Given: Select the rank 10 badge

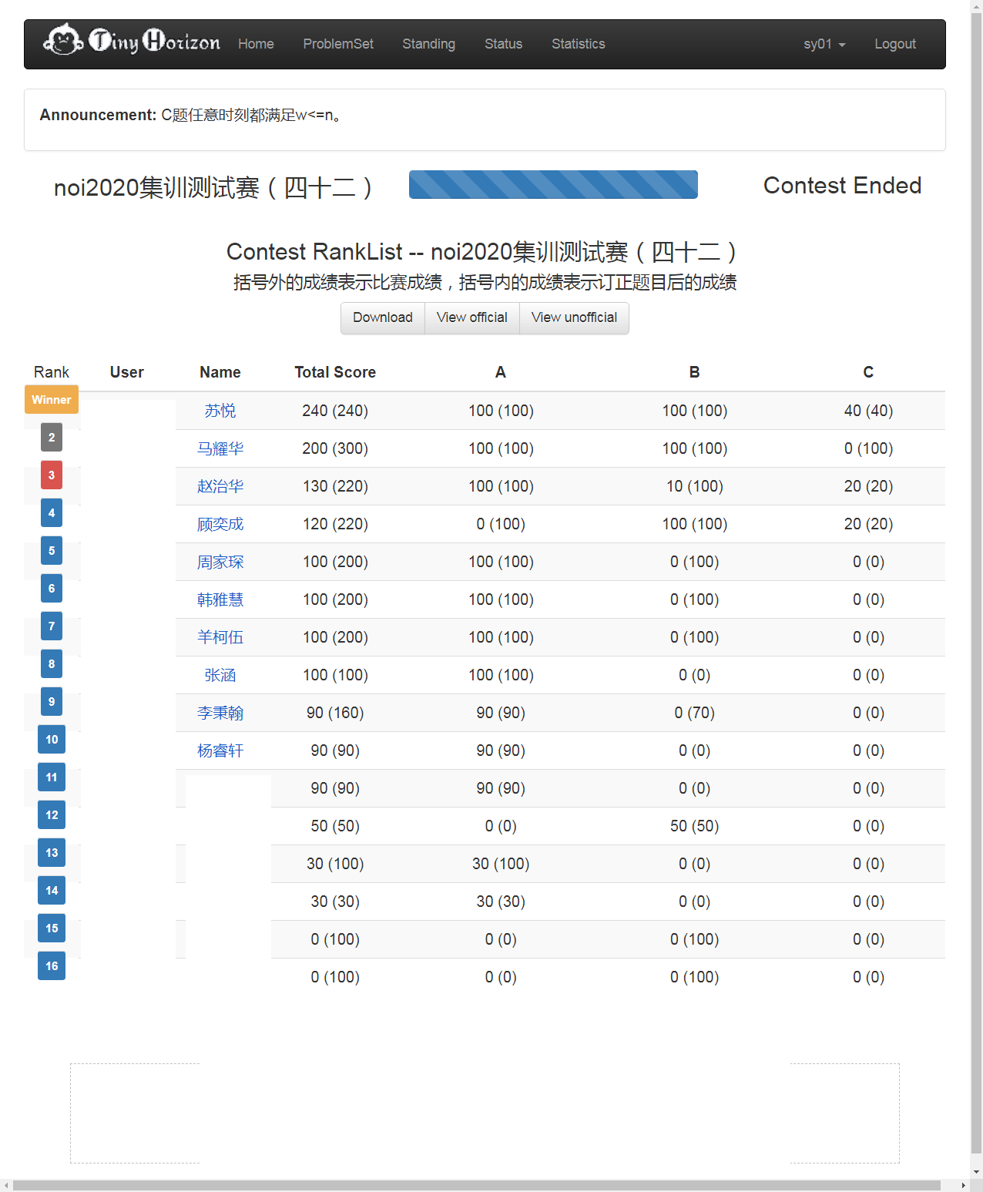Looking at the screenshot, I should (51, 739).
